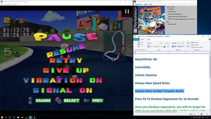Toggle italic formatting in WordPad
Image resolution: width=211 pixels, height=119 pixels.
click(151, 47)
